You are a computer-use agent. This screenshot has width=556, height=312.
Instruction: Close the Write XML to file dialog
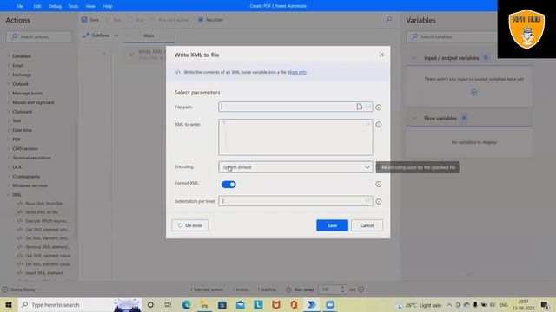(x=381, y=55)
